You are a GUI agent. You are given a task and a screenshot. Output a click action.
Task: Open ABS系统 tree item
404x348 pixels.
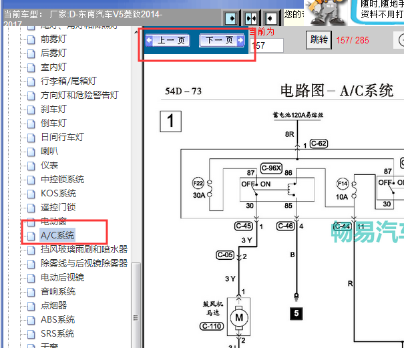point(57,320)
